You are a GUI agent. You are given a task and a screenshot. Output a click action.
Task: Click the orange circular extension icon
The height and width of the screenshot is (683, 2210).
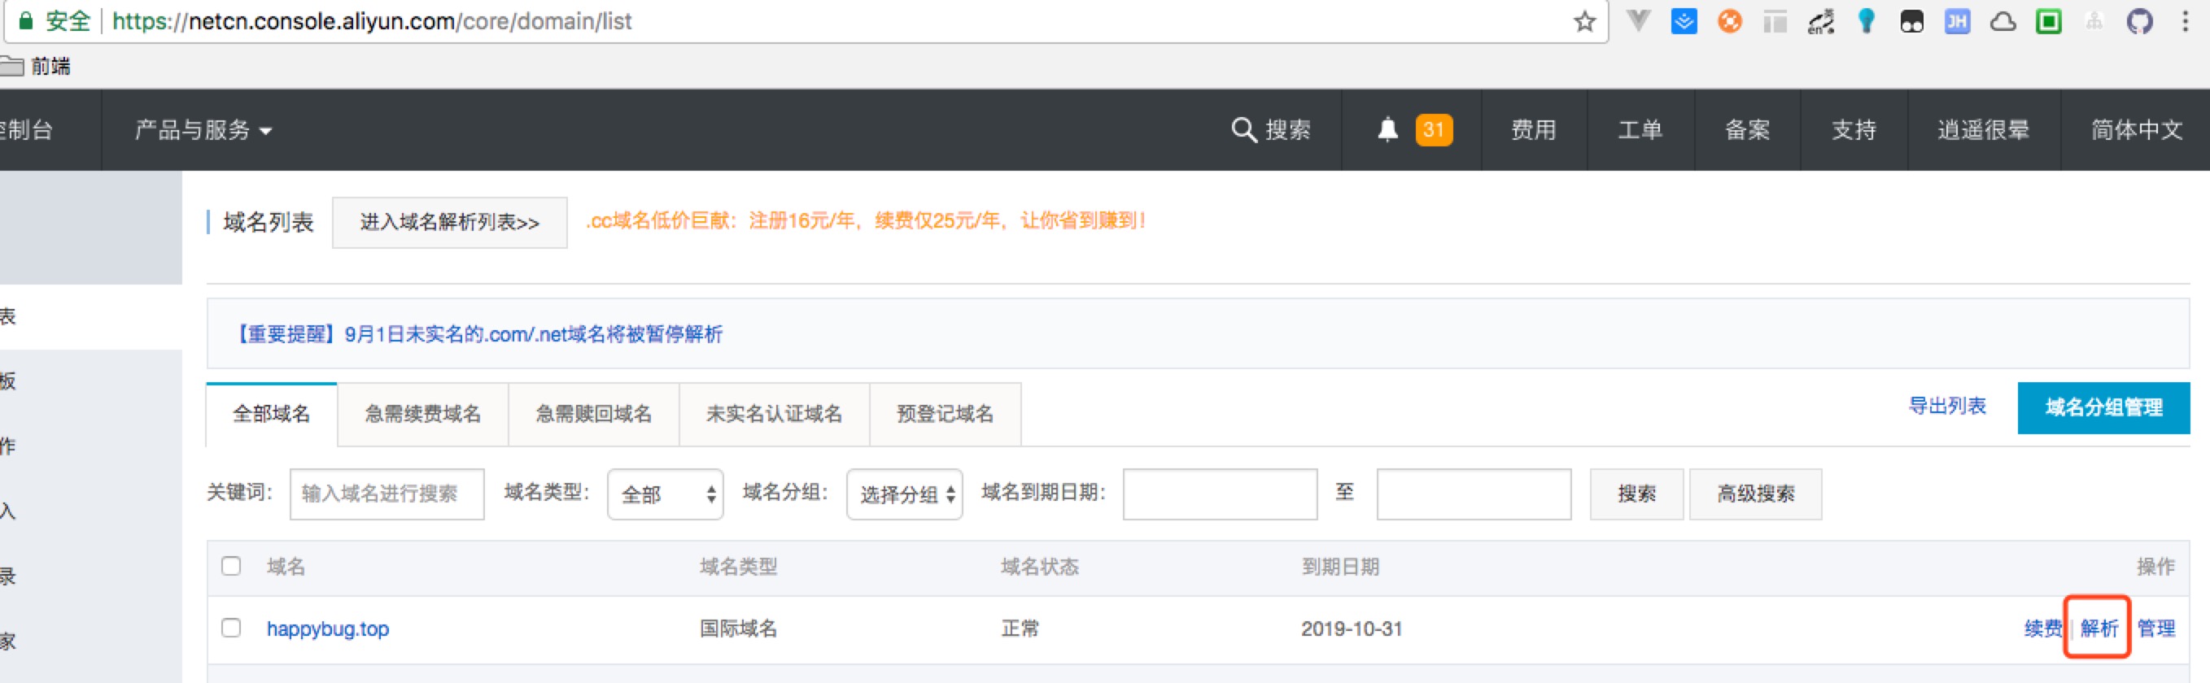coord(1730,21)
